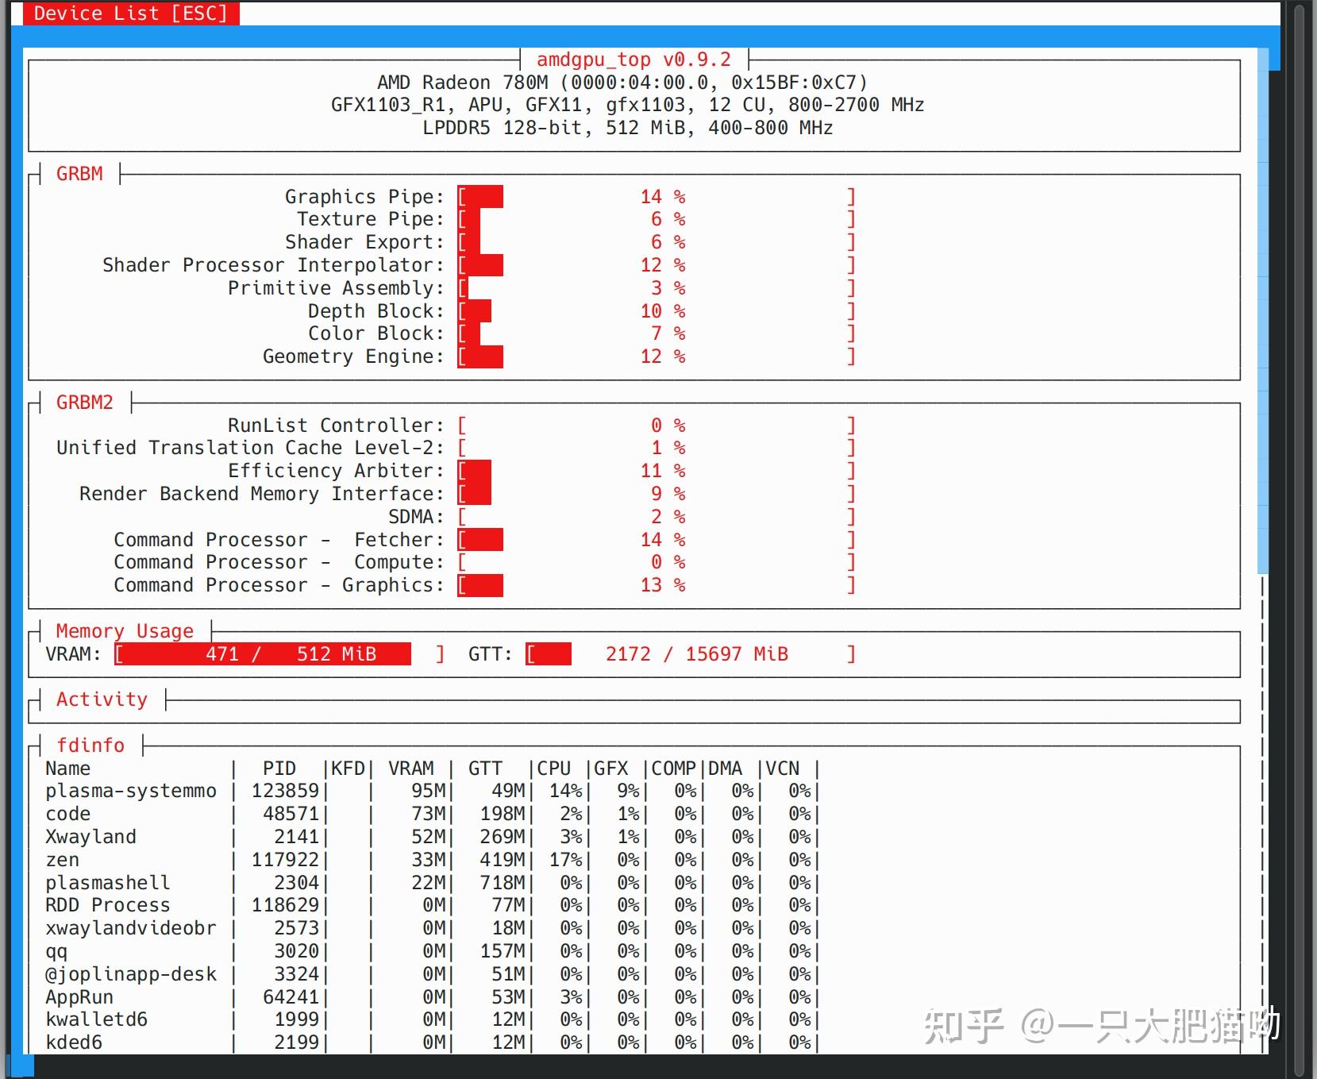Open the Device List menu

[x=130, y=13]
